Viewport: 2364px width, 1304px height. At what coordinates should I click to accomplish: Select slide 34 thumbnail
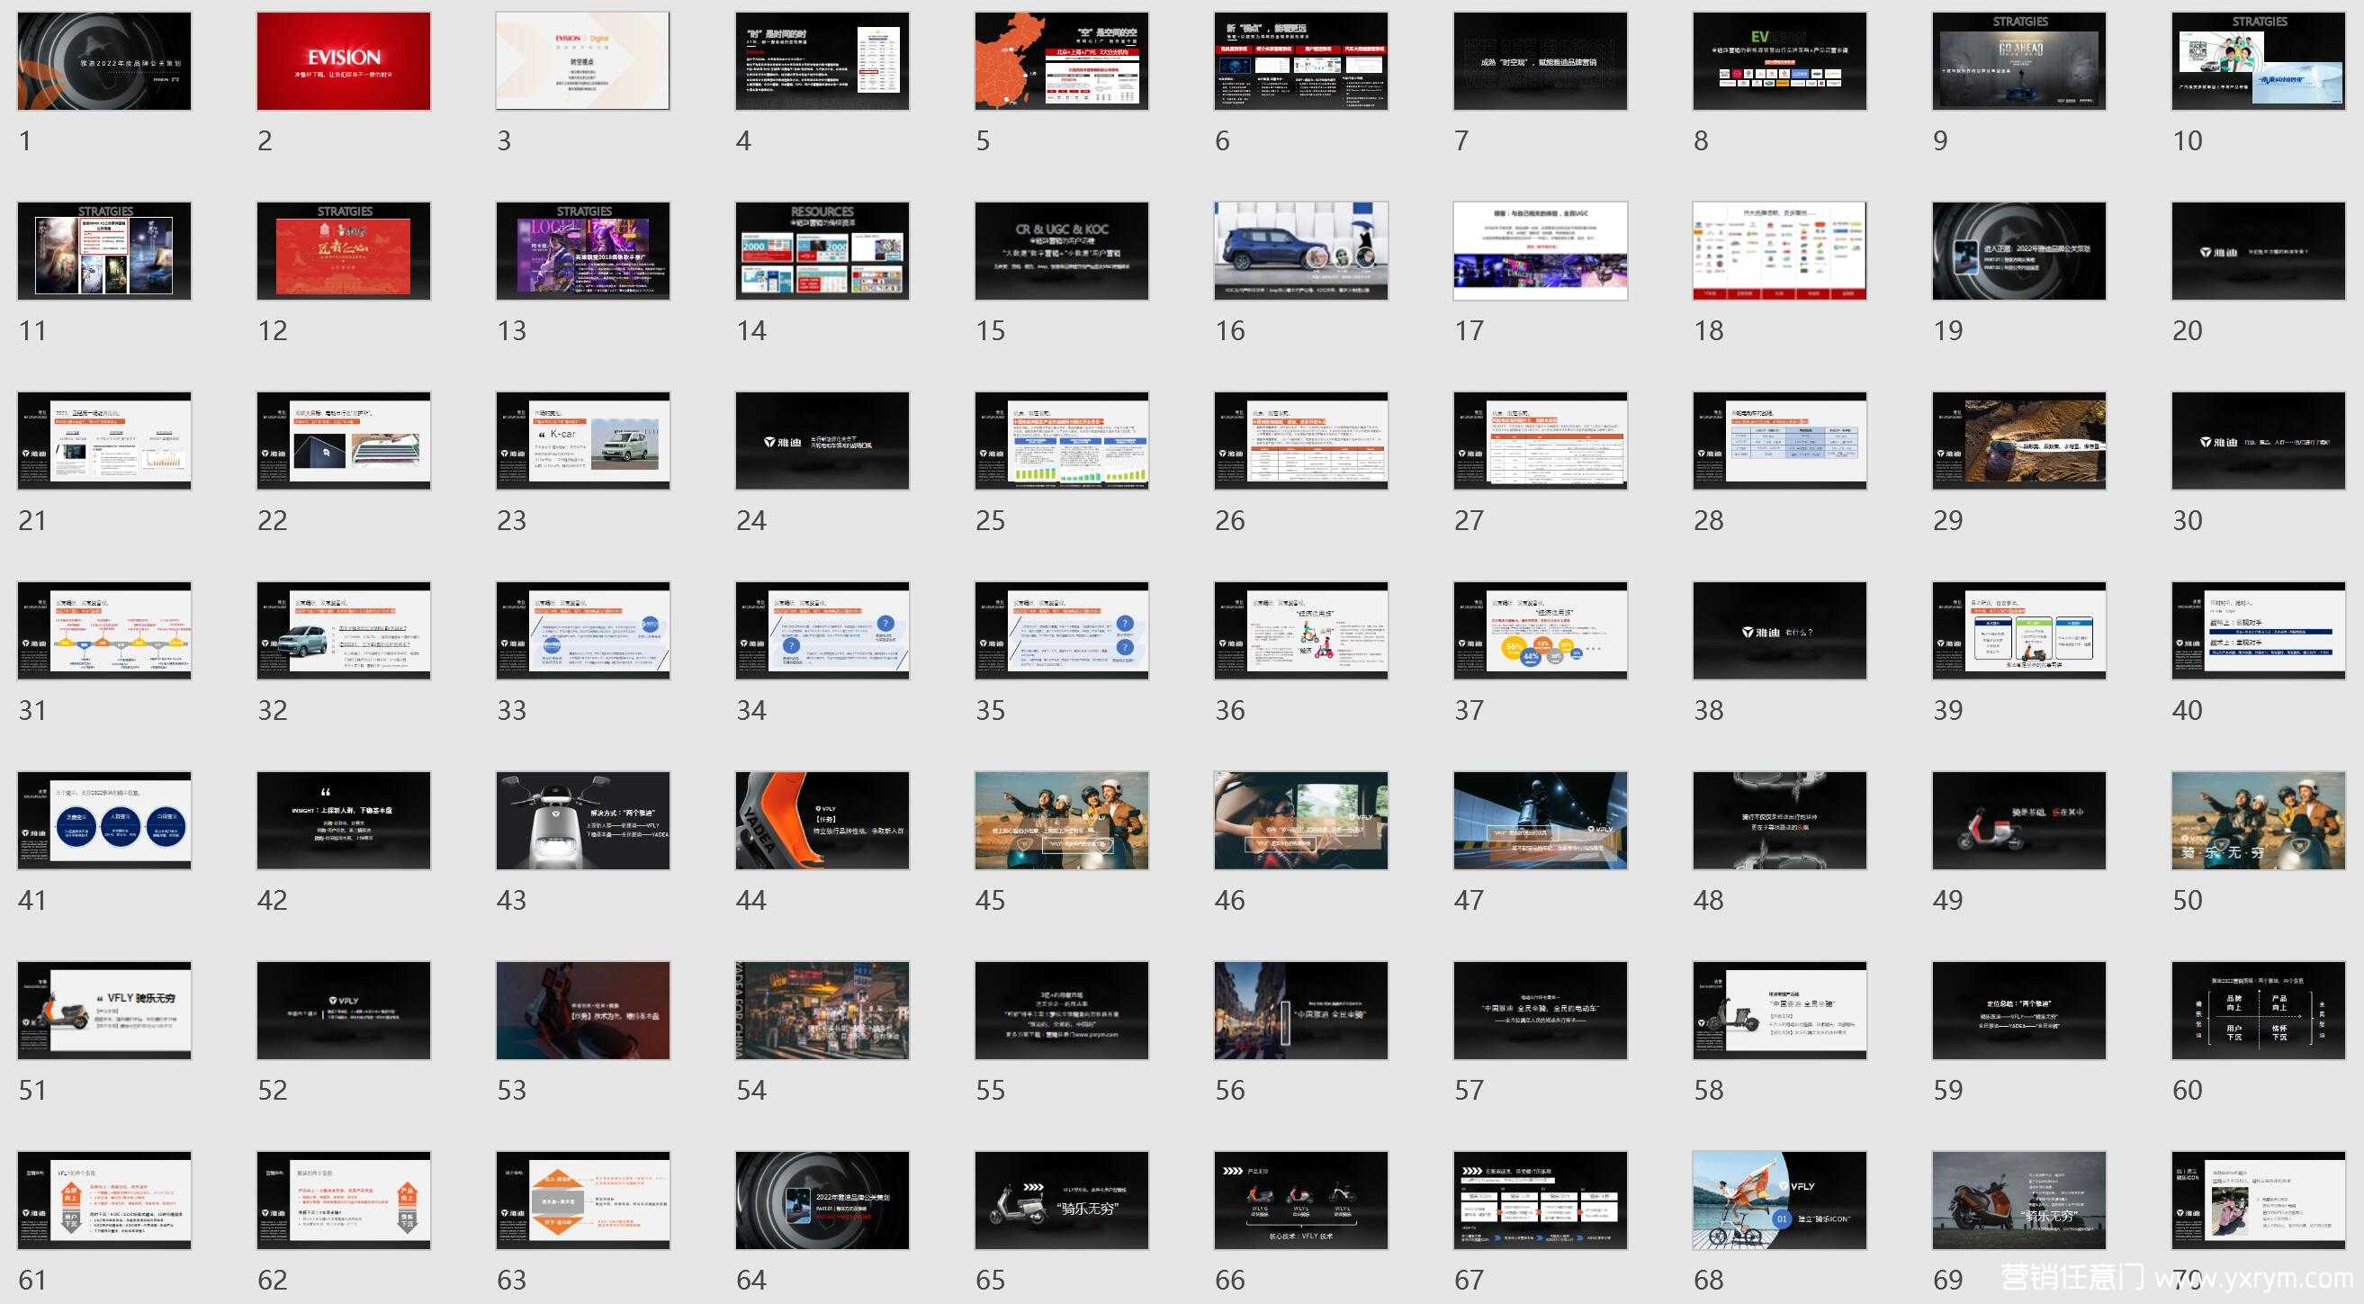tap(823, 632)
